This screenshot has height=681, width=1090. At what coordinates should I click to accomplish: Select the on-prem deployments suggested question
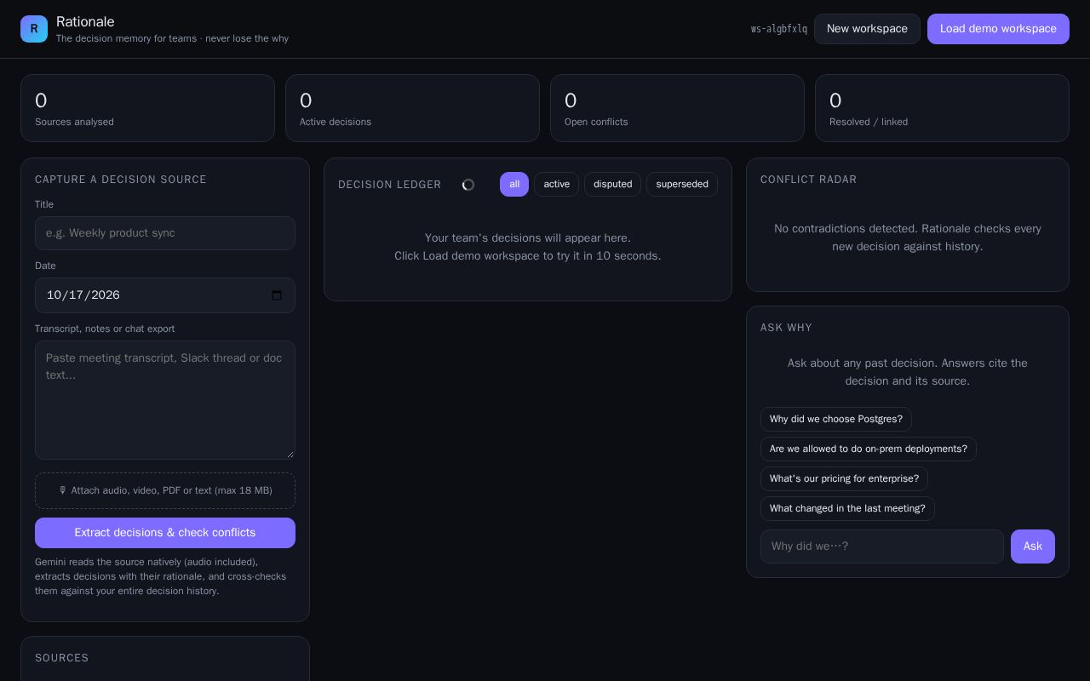click(869, 449)
